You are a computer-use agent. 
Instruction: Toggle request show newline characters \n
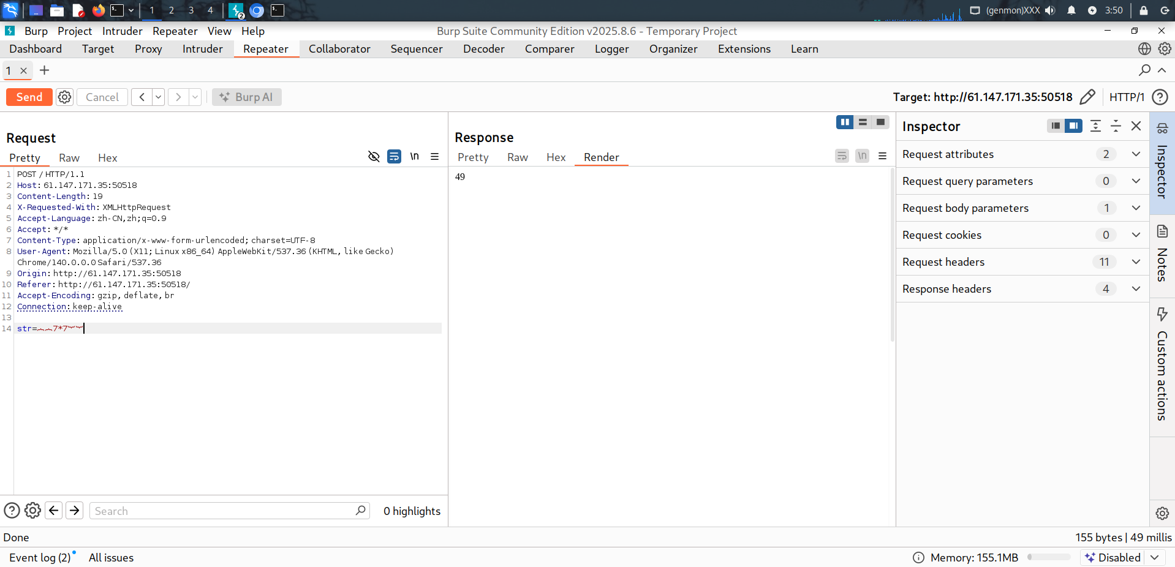click(x=415, y=156)
